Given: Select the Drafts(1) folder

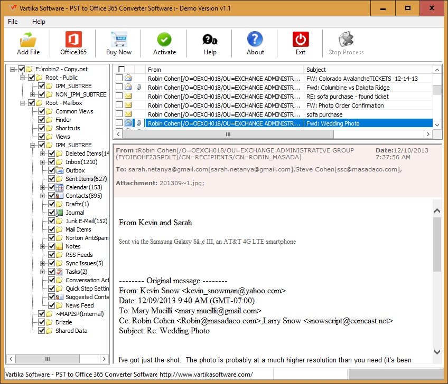Looking at the screenshot, I should 77,204.
